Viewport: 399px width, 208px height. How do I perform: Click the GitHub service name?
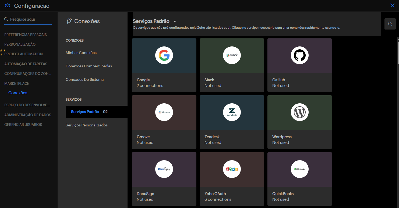278,80
